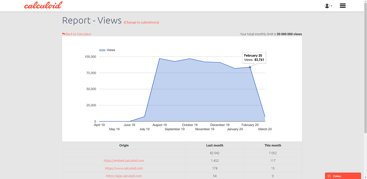Open the user account dropdown
The image size is (367, 179).
tap(328, 6)
